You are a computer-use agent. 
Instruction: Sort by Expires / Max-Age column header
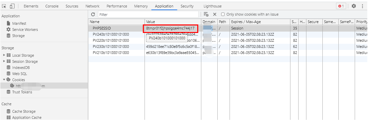coord(260,22)
